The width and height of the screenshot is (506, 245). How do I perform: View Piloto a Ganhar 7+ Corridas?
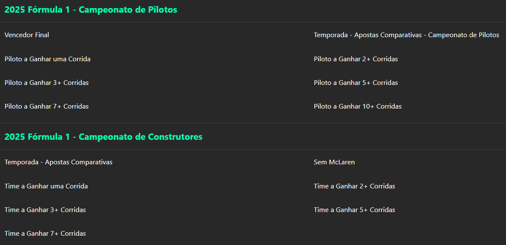pyautogui.click(x=47, y=106)
